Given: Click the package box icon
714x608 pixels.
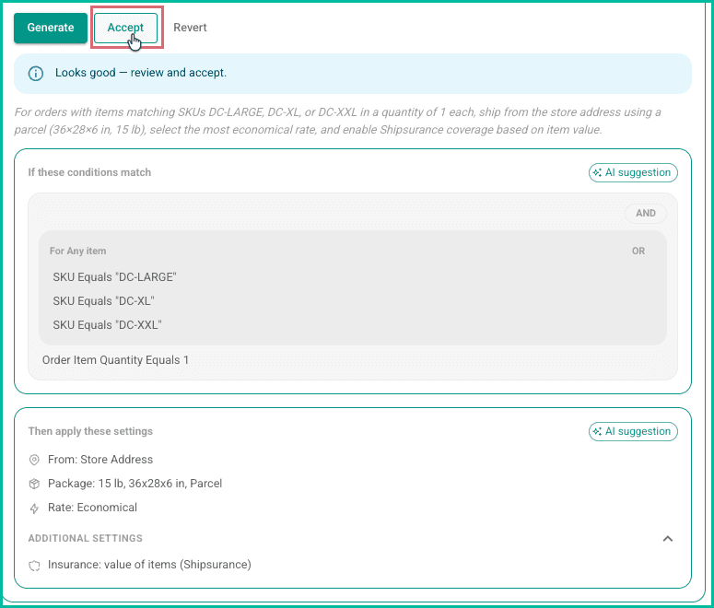Looking at the screenshot, I should point(34,484).
